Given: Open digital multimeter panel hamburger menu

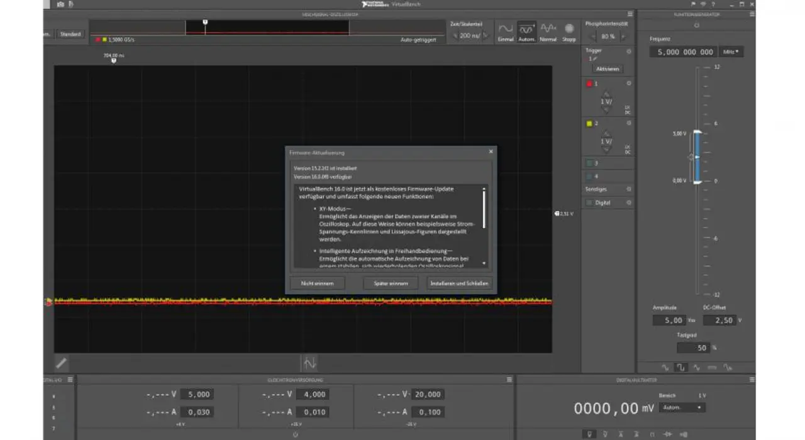Looking at the screenshot, I should [x=751, y=380].
